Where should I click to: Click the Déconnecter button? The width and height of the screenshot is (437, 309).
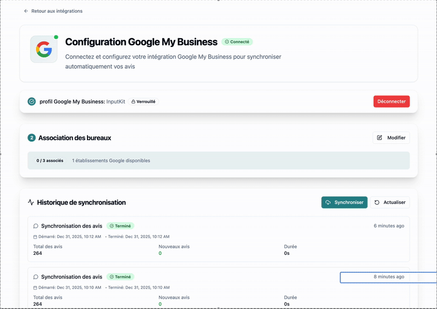[x=392, y=101]
